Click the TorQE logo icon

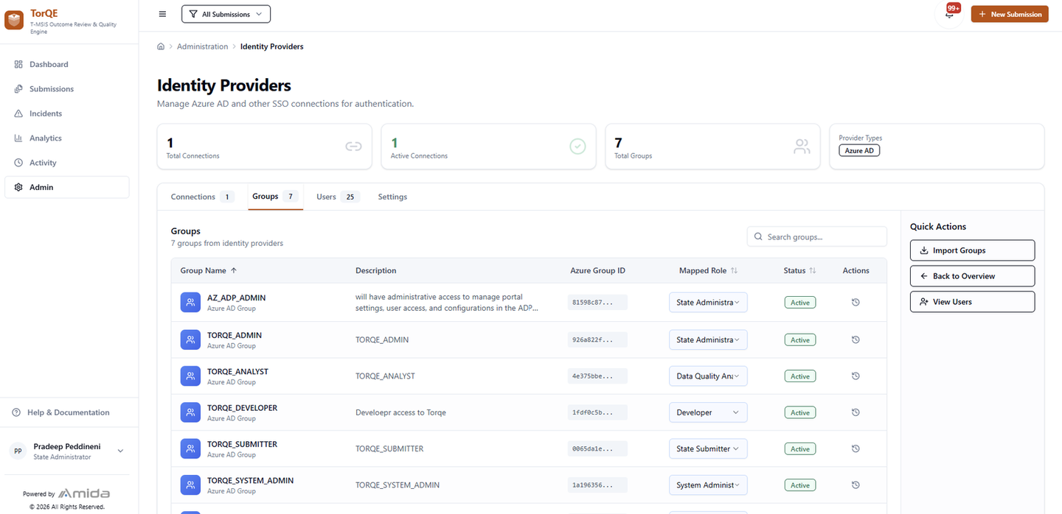click(x=14, y=21)
